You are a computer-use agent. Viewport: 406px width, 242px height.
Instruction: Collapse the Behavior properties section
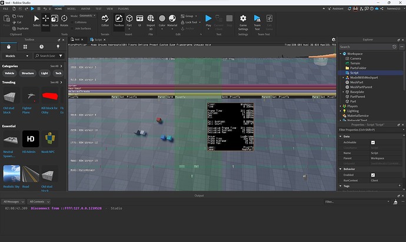(341, 169)
